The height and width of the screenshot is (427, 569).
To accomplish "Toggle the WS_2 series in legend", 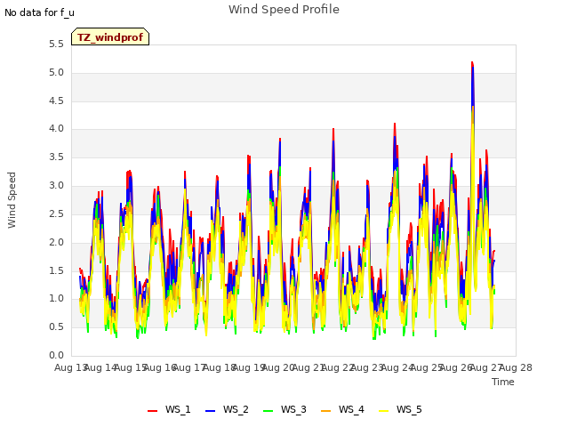I will [x=227, y=409].
